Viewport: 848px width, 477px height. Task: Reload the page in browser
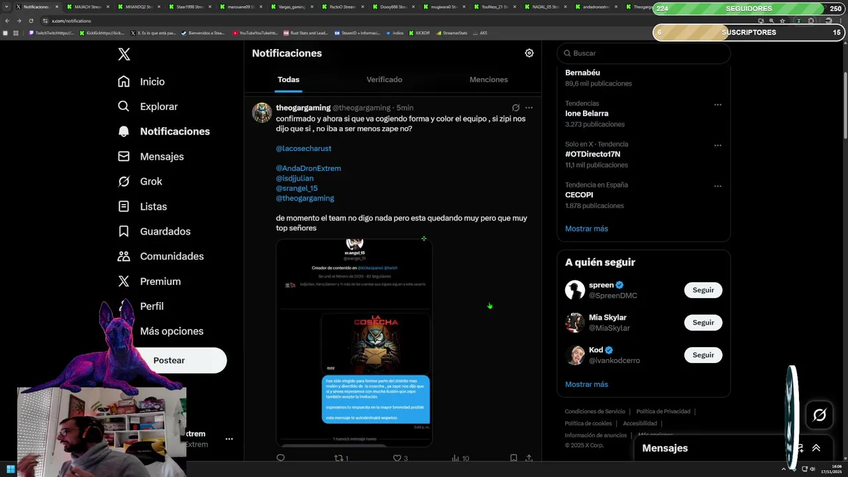tap(30, 21)
